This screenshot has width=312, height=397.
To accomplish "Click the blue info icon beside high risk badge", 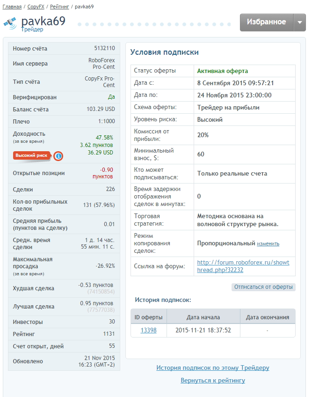I will pos(58,156).
